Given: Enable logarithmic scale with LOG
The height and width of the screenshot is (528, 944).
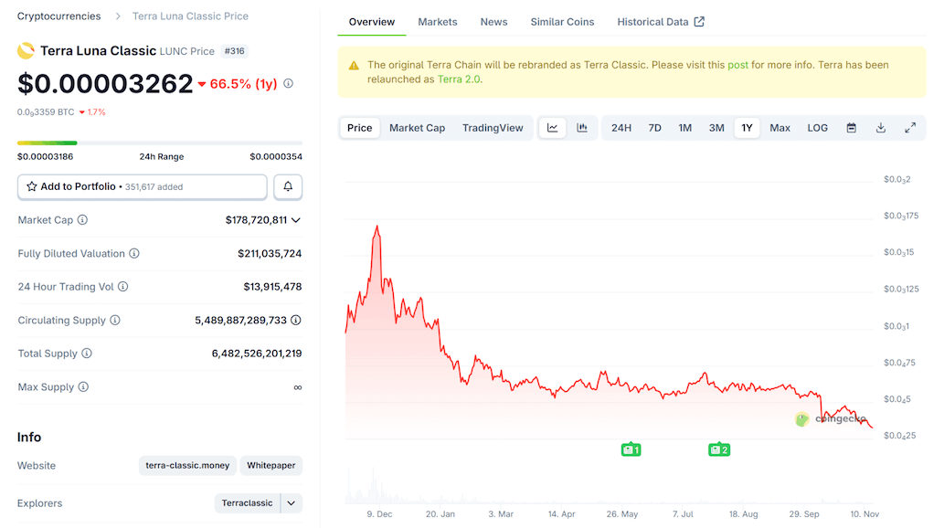Looking at the screenshot, I should point(817,128).
